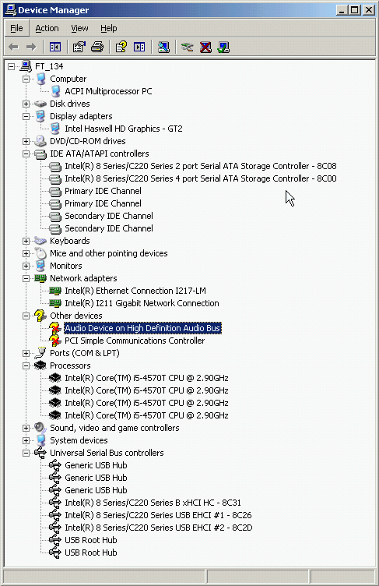Click the Help question-mark toolbar icon

tap(121, 47)
